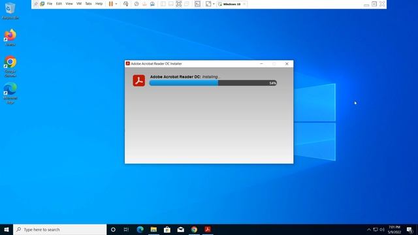Select the Google Chrome desktop shortcut
This screenshot has width=418, height=235.
10,67
